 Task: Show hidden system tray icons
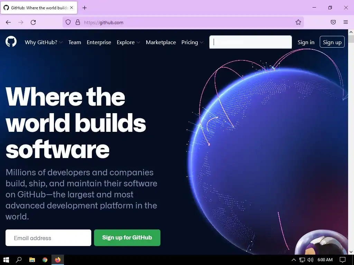(x=294, y=260)
